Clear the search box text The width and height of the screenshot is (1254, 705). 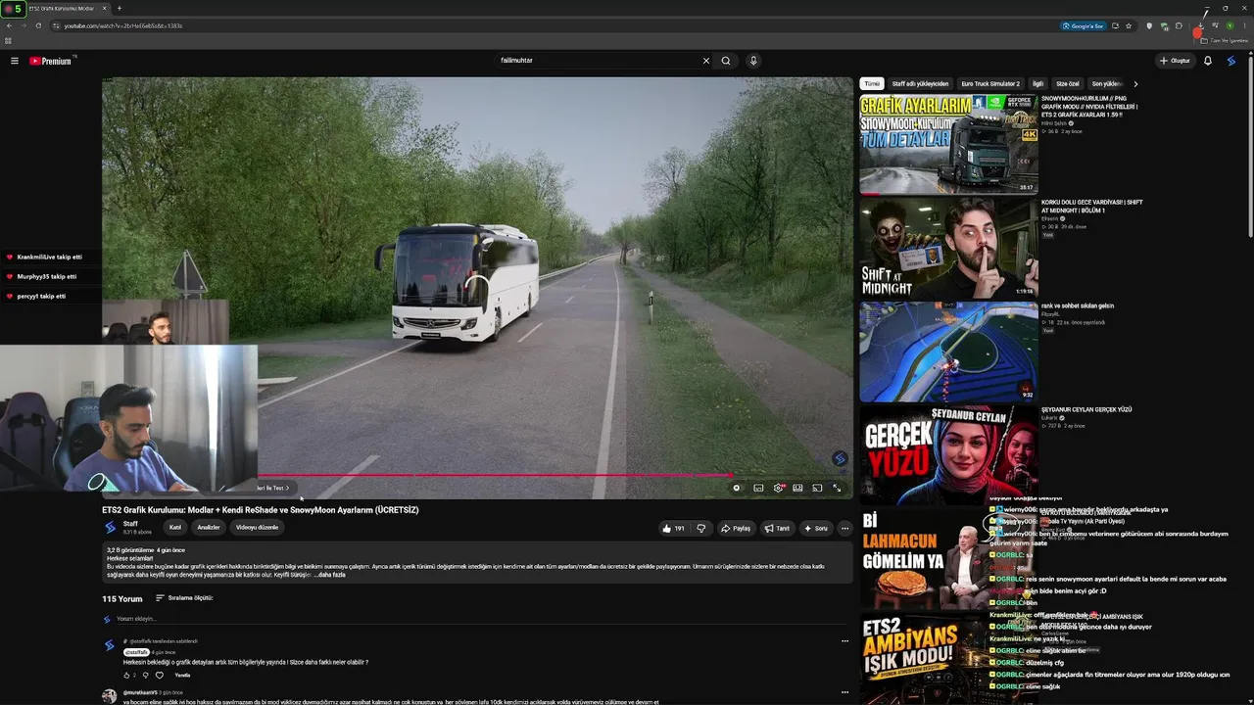point(705,61)
